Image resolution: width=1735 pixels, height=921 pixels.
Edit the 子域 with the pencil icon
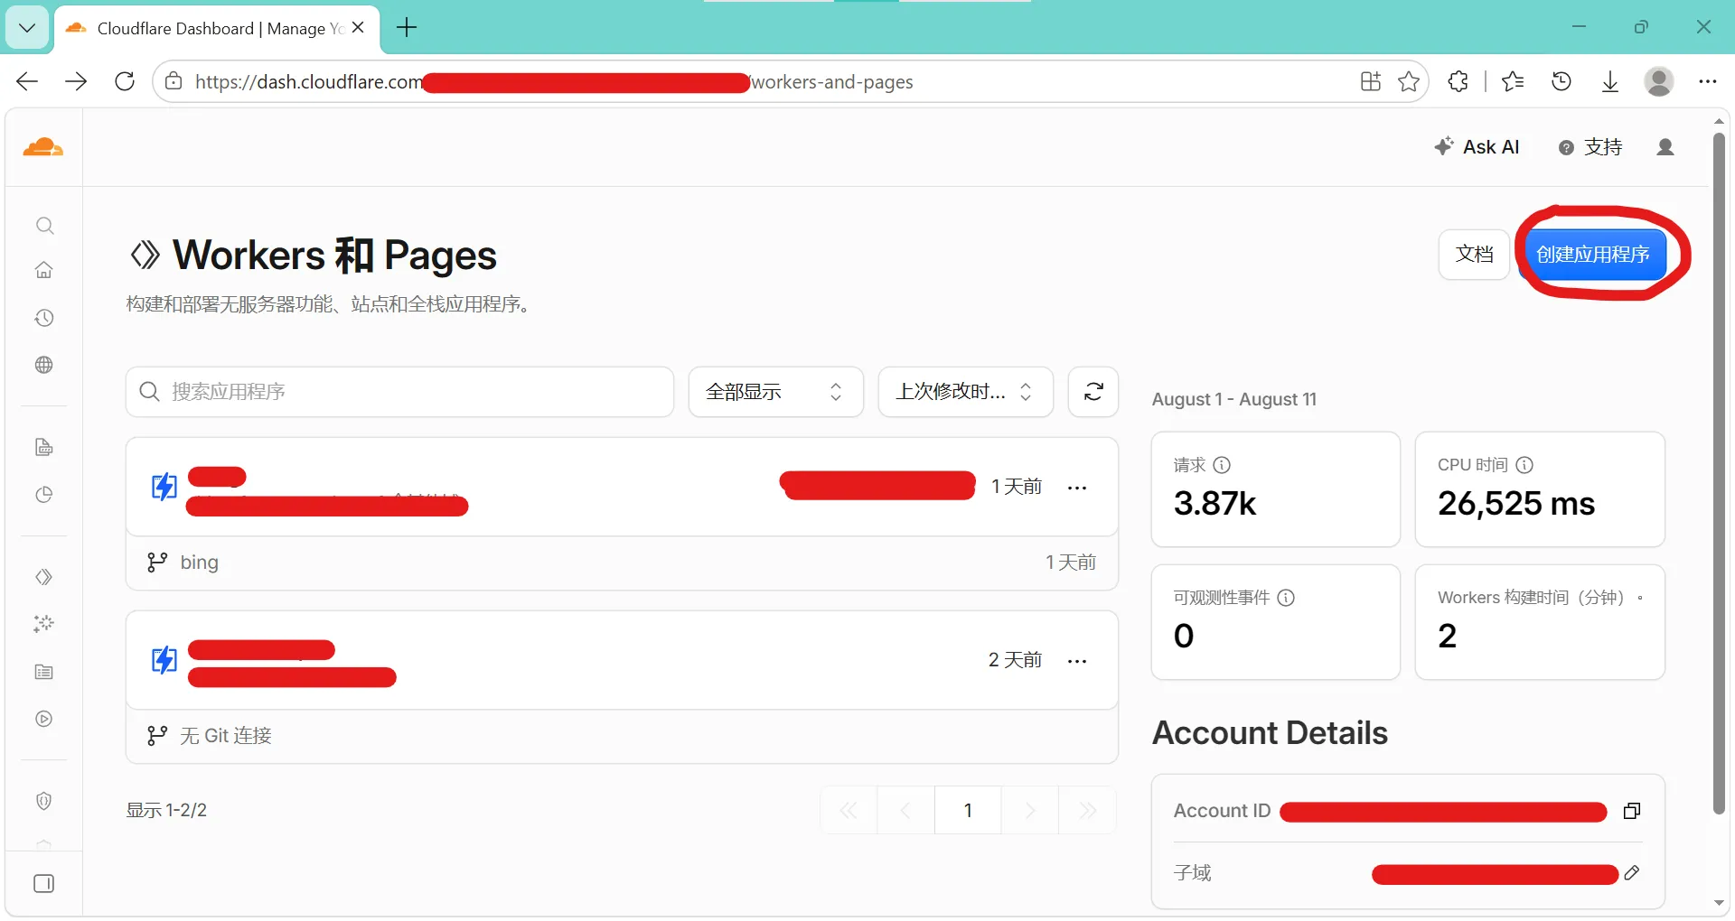pos(1632,873)
